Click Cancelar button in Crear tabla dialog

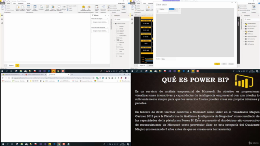click(231, 64)
